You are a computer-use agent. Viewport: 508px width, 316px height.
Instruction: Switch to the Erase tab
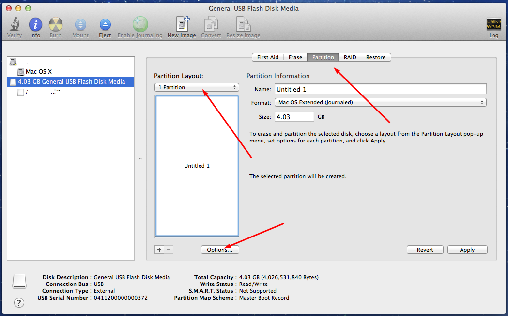click(295, 57)
